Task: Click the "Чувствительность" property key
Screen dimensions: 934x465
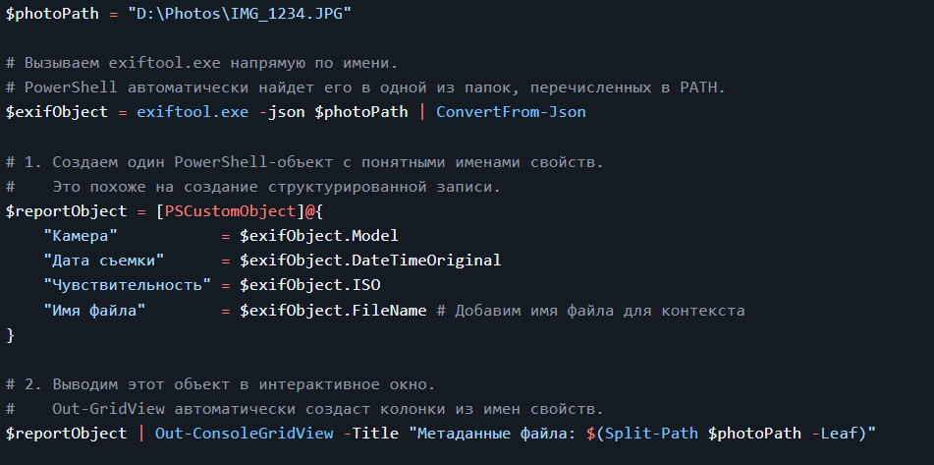Action: (x=127, y=285)
